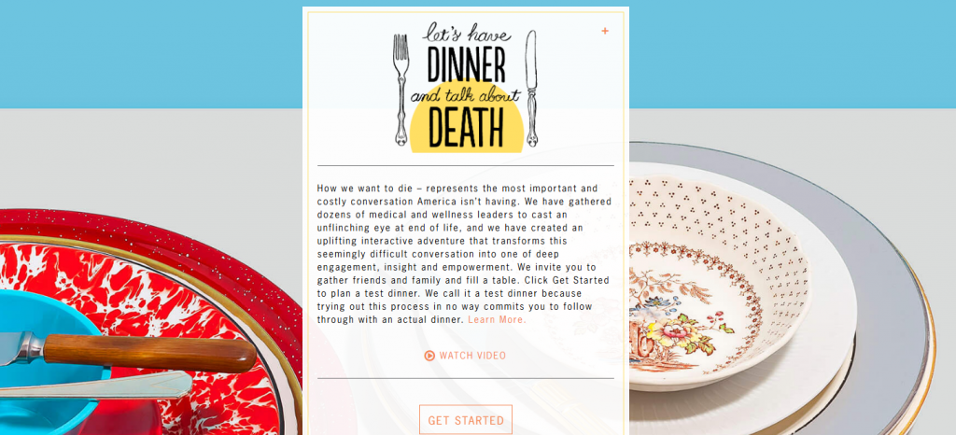Expand the orange plus icon on the card
Screen dimensions: 956x435
[605, 31]
